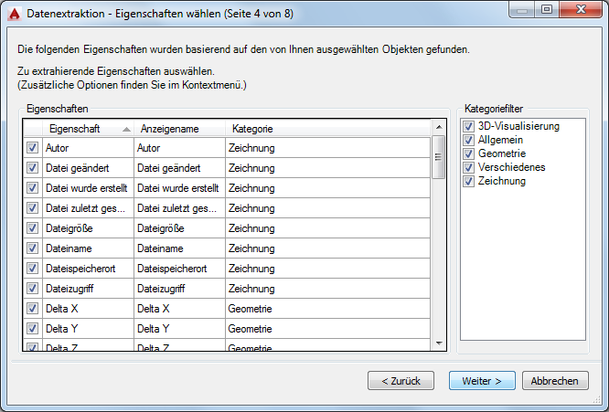The width and height of the screenshot is (609, 412).
Task: Toggle the Zeichnung category filter checkbox
Action: (x=470, y=181)
